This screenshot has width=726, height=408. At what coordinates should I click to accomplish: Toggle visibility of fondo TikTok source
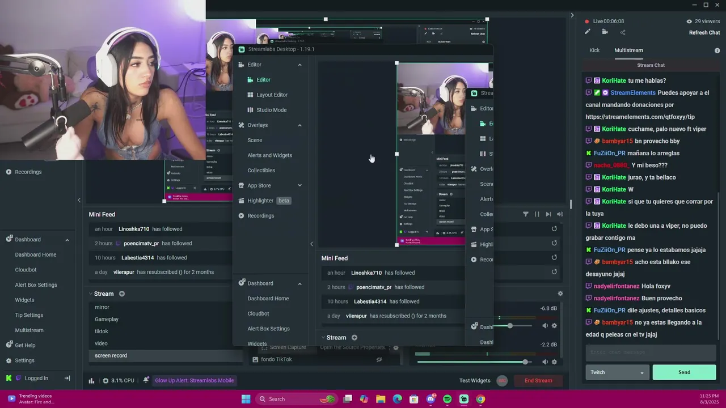pos(379,359)
